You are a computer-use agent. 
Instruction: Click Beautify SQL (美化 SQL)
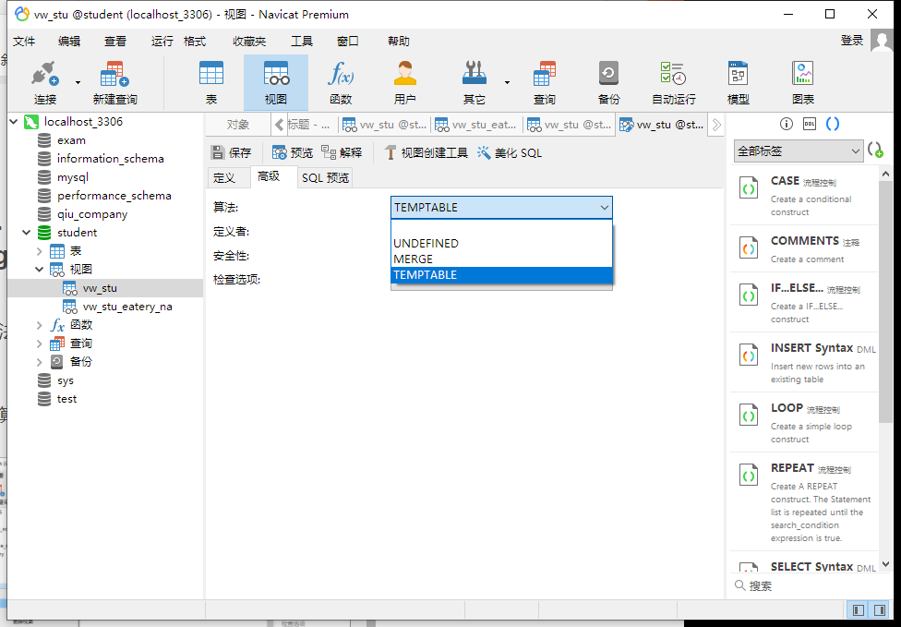[x=510, y=152]
